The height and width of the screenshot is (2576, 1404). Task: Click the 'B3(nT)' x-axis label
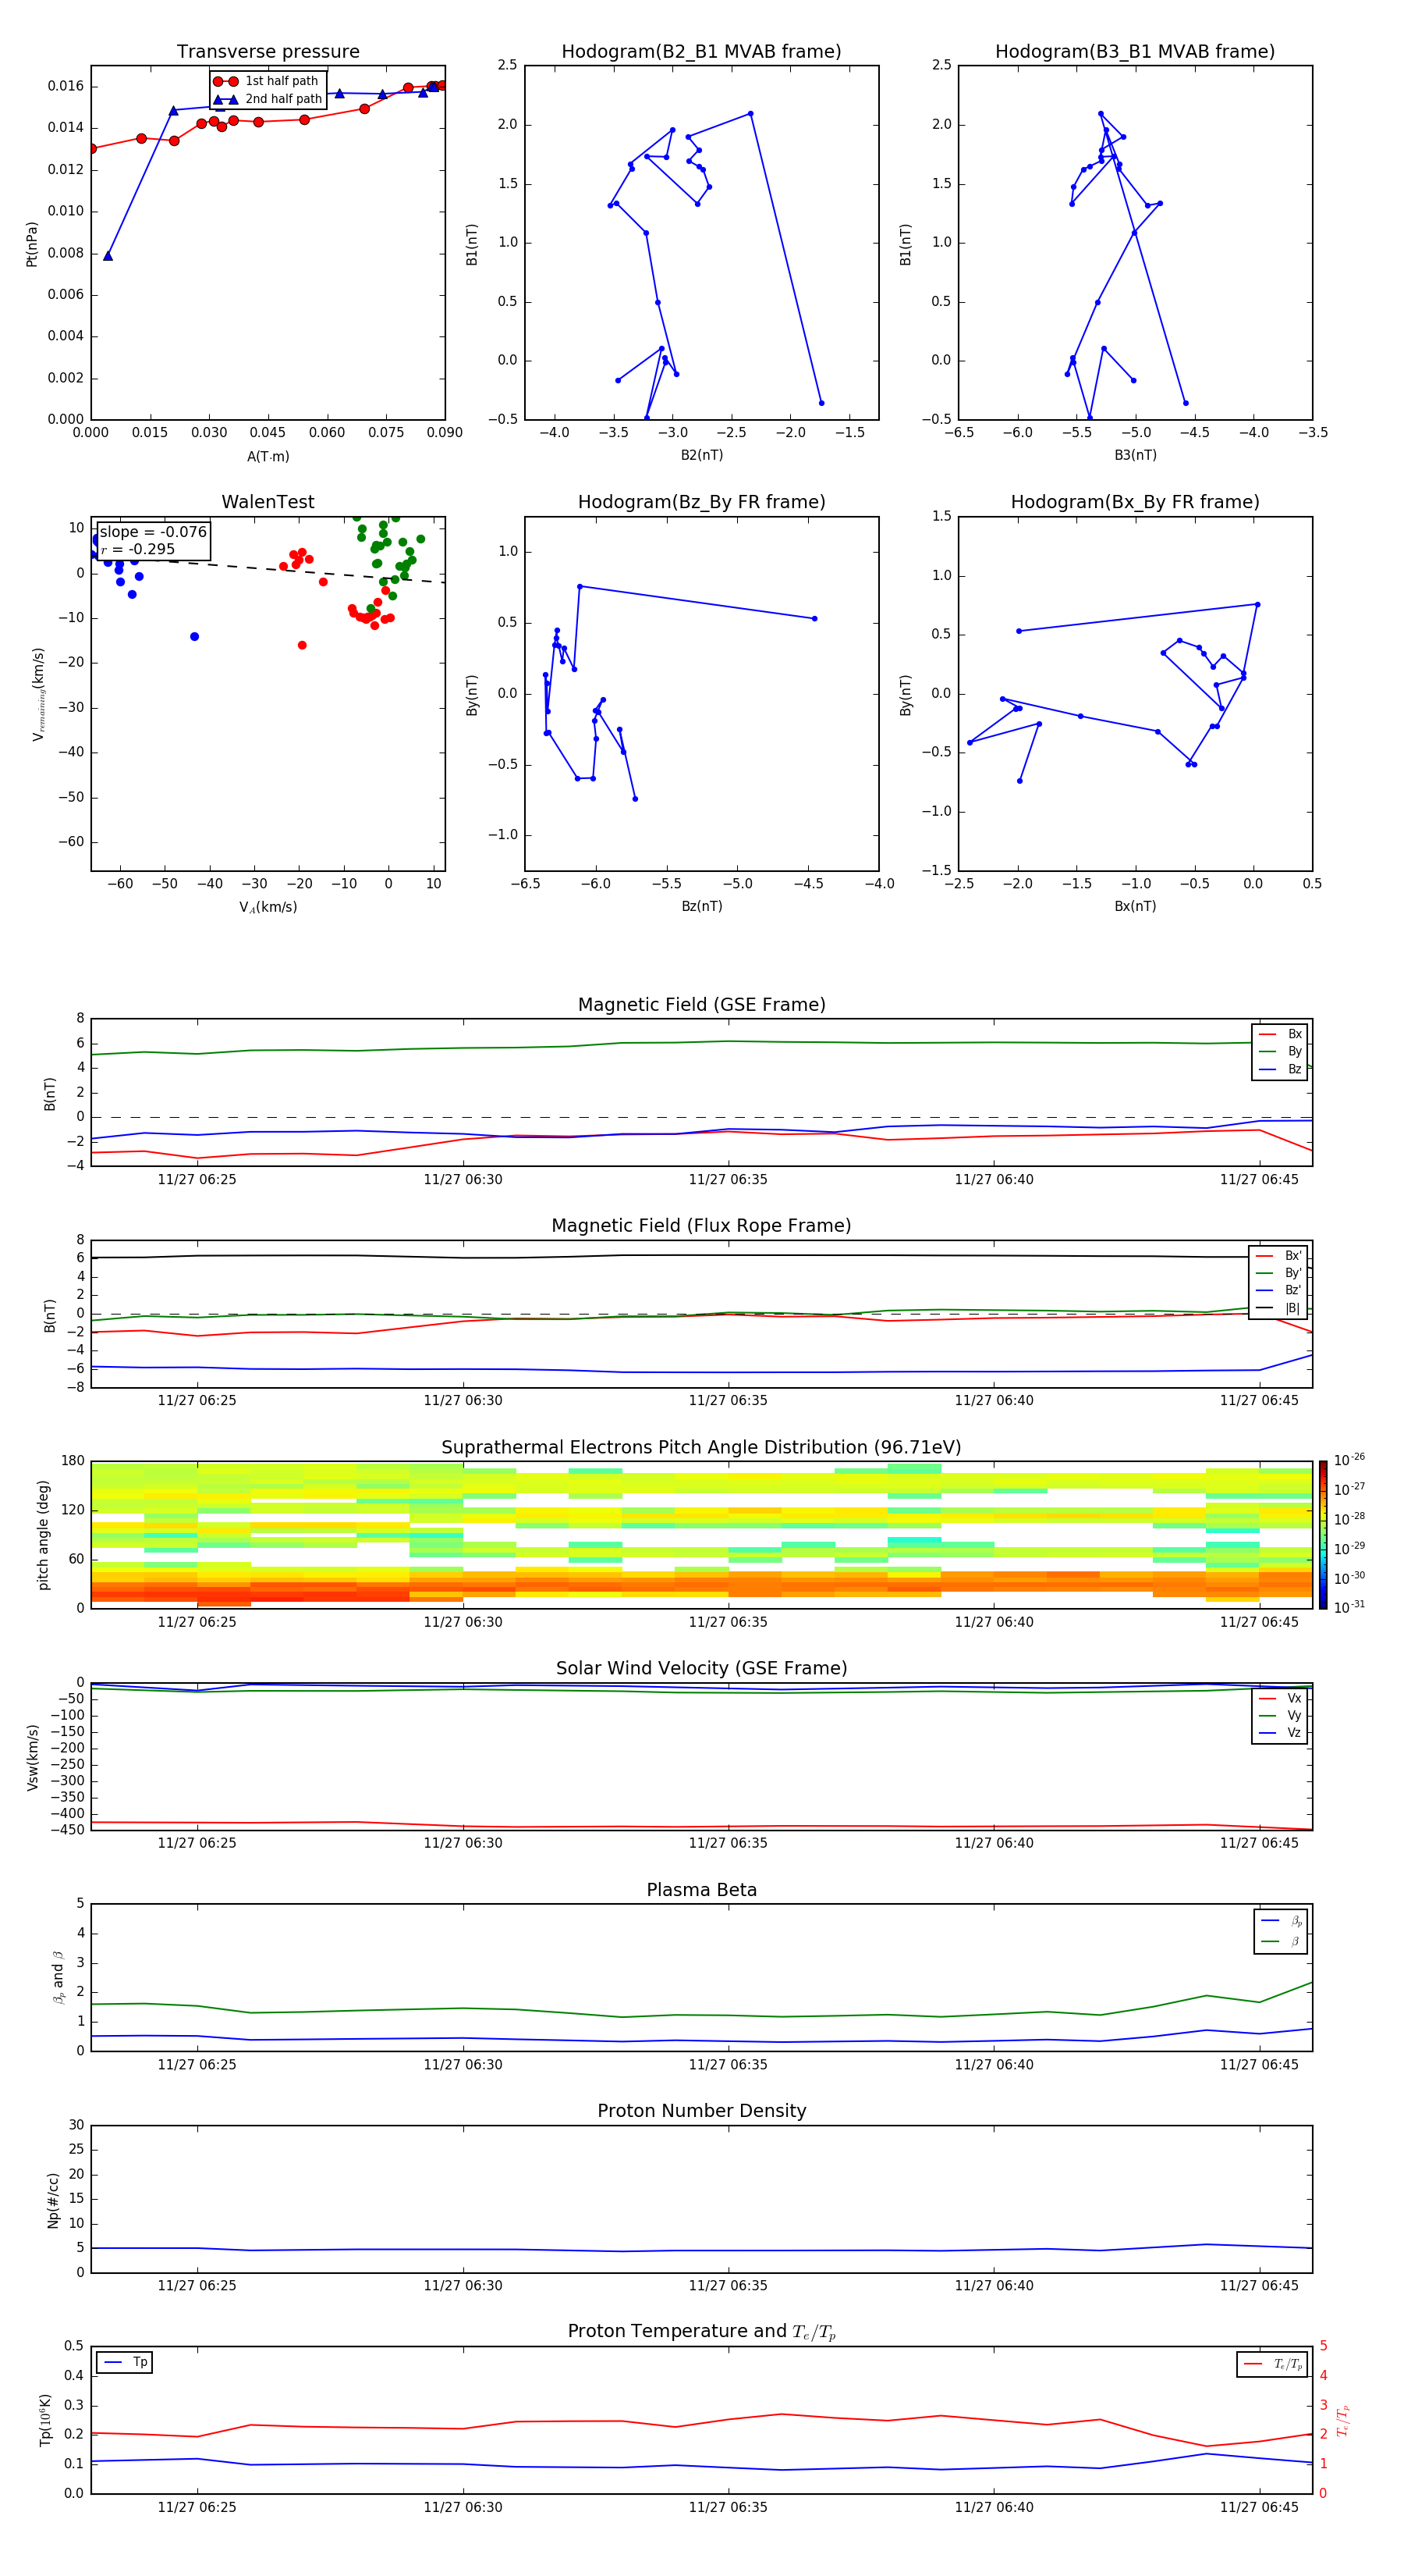coord(1135,455)
